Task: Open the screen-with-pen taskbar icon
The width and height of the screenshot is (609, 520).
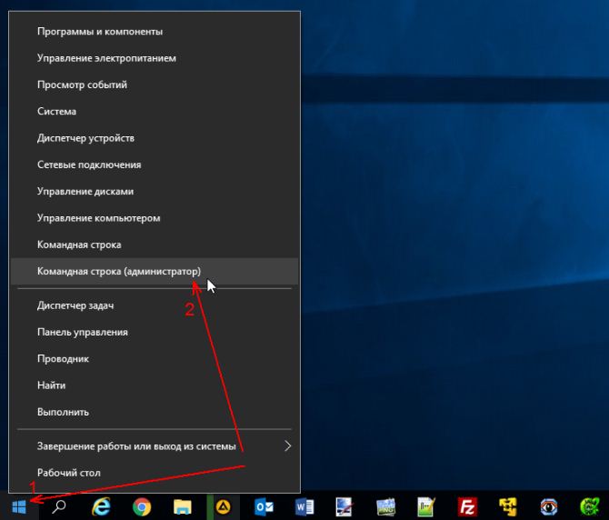Action: 344,506
